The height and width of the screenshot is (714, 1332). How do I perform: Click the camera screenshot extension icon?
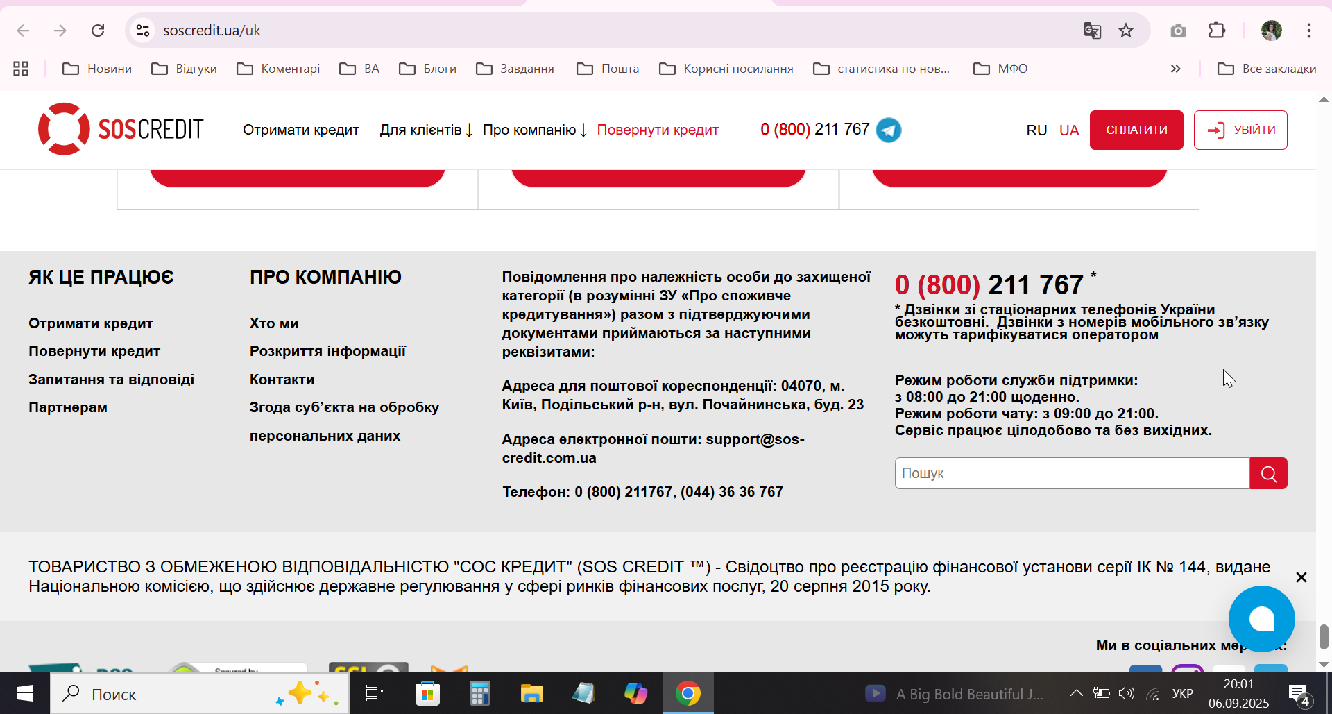1178,31
